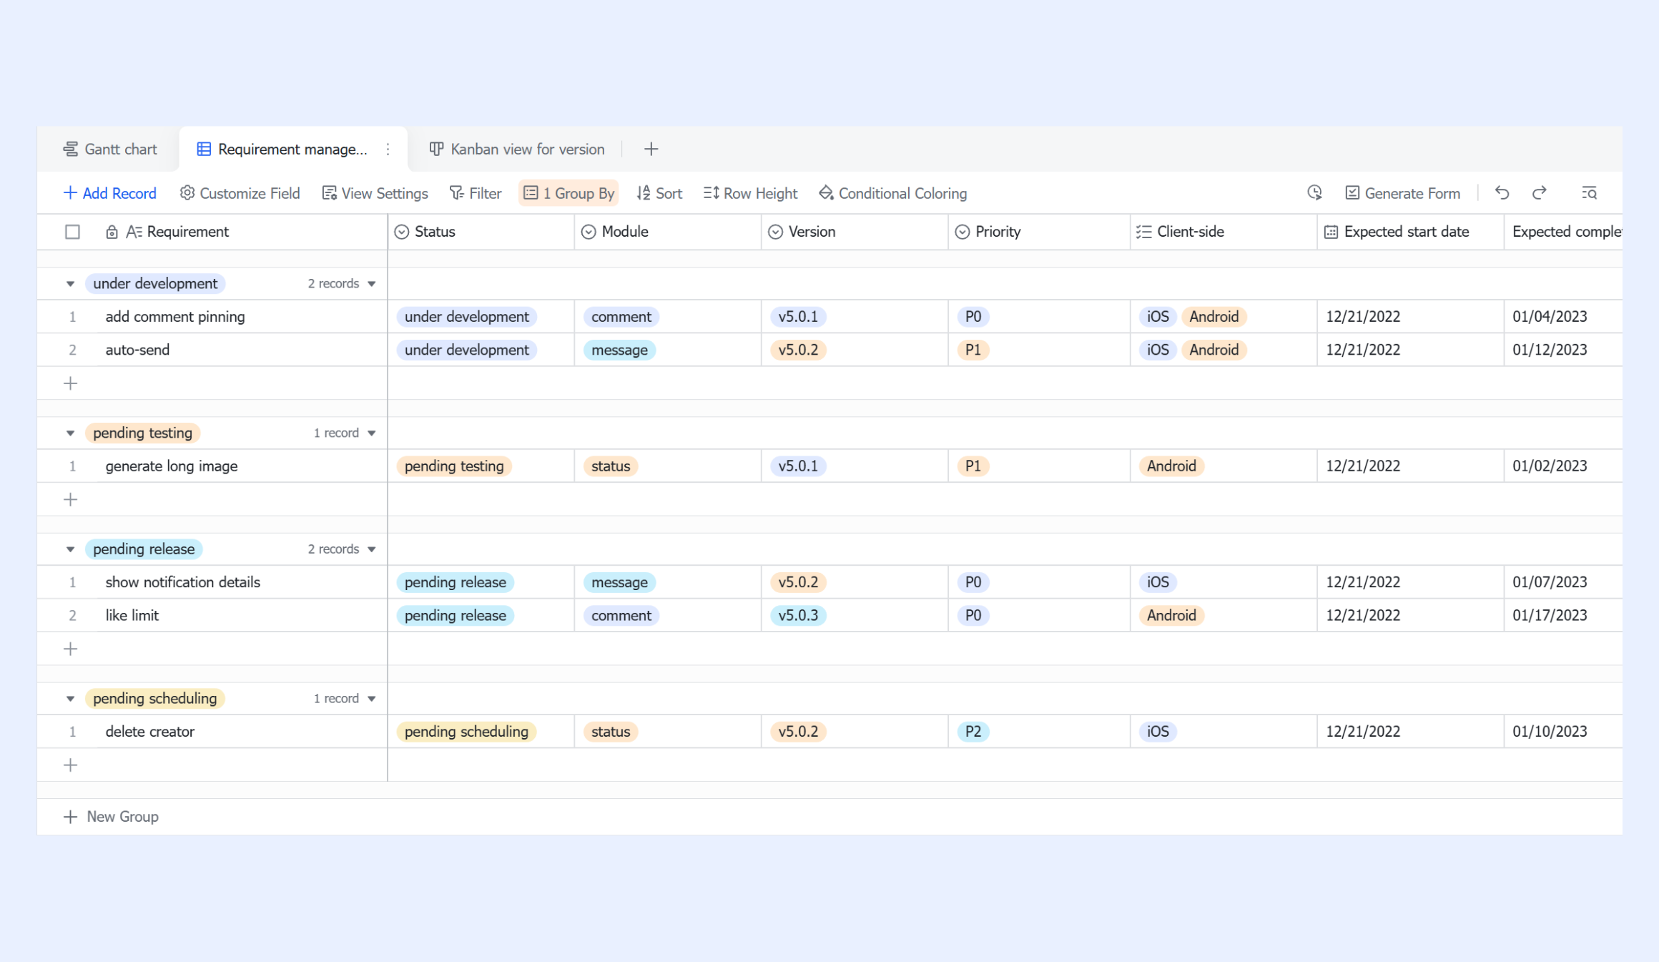1659x962 pixels.
Task: Switch to Kanban view for version tab
Action: (x=516, y=149)
